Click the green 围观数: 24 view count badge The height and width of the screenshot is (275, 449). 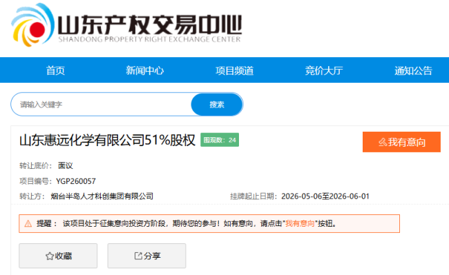coord(220,140)
